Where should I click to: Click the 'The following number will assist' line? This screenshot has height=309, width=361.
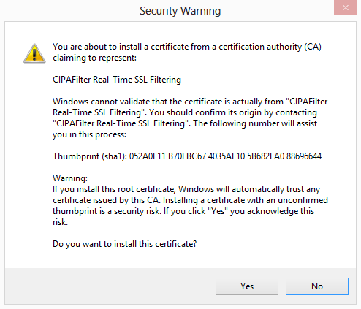[255, 123]
